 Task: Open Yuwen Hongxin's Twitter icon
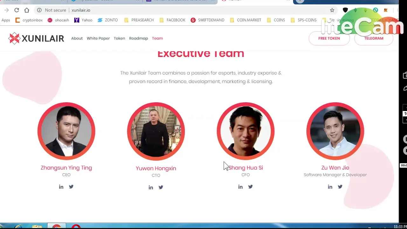[x=161, y=187]
